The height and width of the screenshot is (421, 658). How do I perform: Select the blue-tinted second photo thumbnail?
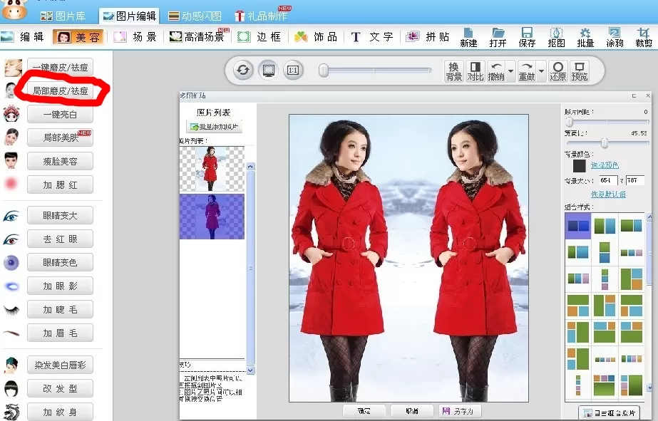click(212, 217)
